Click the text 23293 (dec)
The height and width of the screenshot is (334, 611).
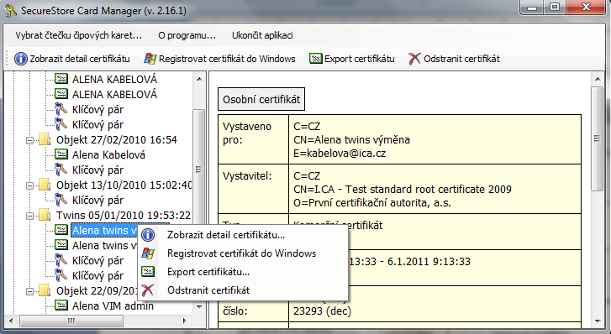(322, 311)
